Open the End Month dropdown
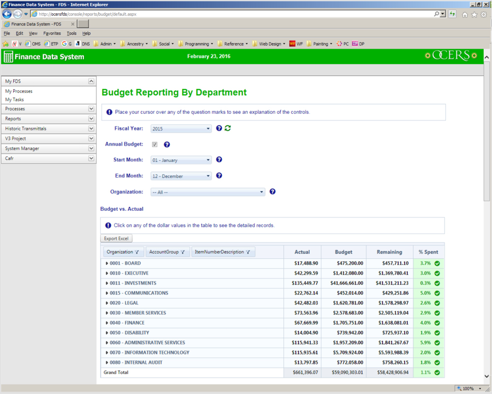The width and height of the screenshot is (492, 394). [181, 176]
